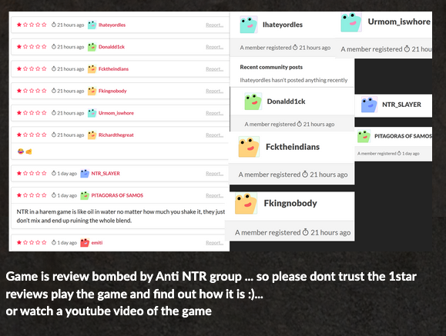This screenshot has height=336, width=446.
Task: Click Ihateyordles profile card name
Action: point(283,25)
